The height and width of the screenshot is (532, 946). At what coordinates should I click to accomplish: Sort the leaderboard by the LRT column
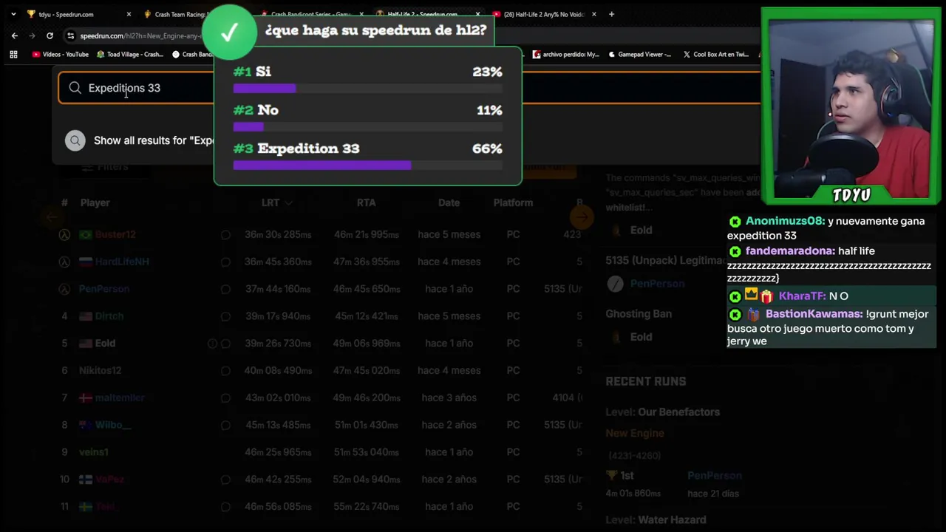[x=276, y=202]
